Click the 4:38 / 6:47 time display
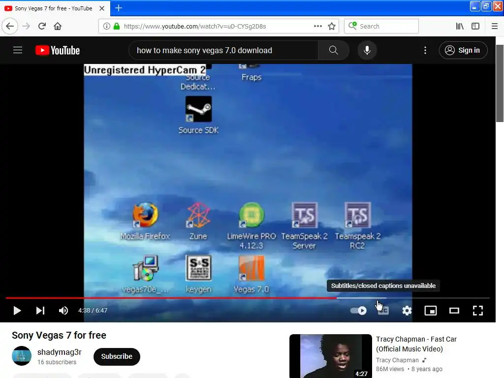Screen dimensions: 504x378 click(93, 311)
